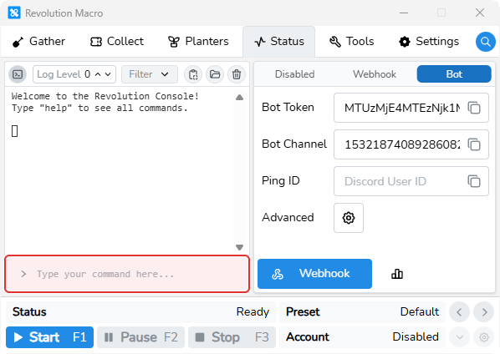This screenshot has height=354, width=500.
Task: Click the 'Welcome to the Revolution Console!' line
Action: [105, 96]
